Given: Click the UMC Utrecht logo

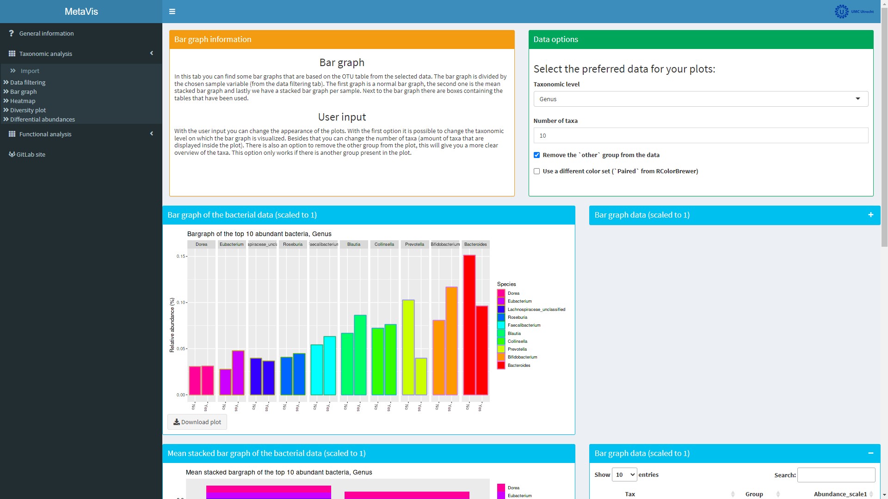Looking at the screenshot, I should pyautogui.click(x=854, y=12).
